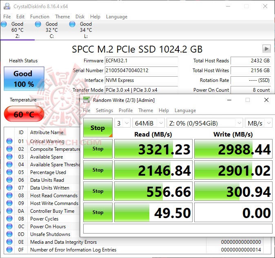This screenshot has width=275, height=258.
Task: Click the Firmware field ECFM32.1
Action: pyautogui.click(x=141, y=61)
